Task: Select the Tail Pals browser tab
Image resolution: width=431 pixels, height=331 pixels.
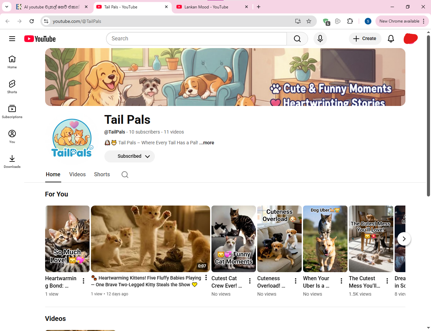Action: [x=132, y=7]
